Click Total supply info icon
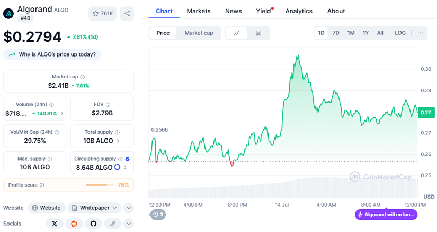Viewport: 437px width, 232px height. [x=118, y=132]
